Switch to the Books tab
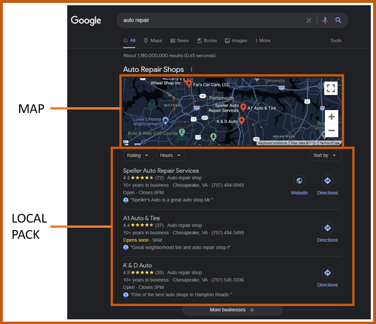376x324 pixels. click(x=207, y=41)
